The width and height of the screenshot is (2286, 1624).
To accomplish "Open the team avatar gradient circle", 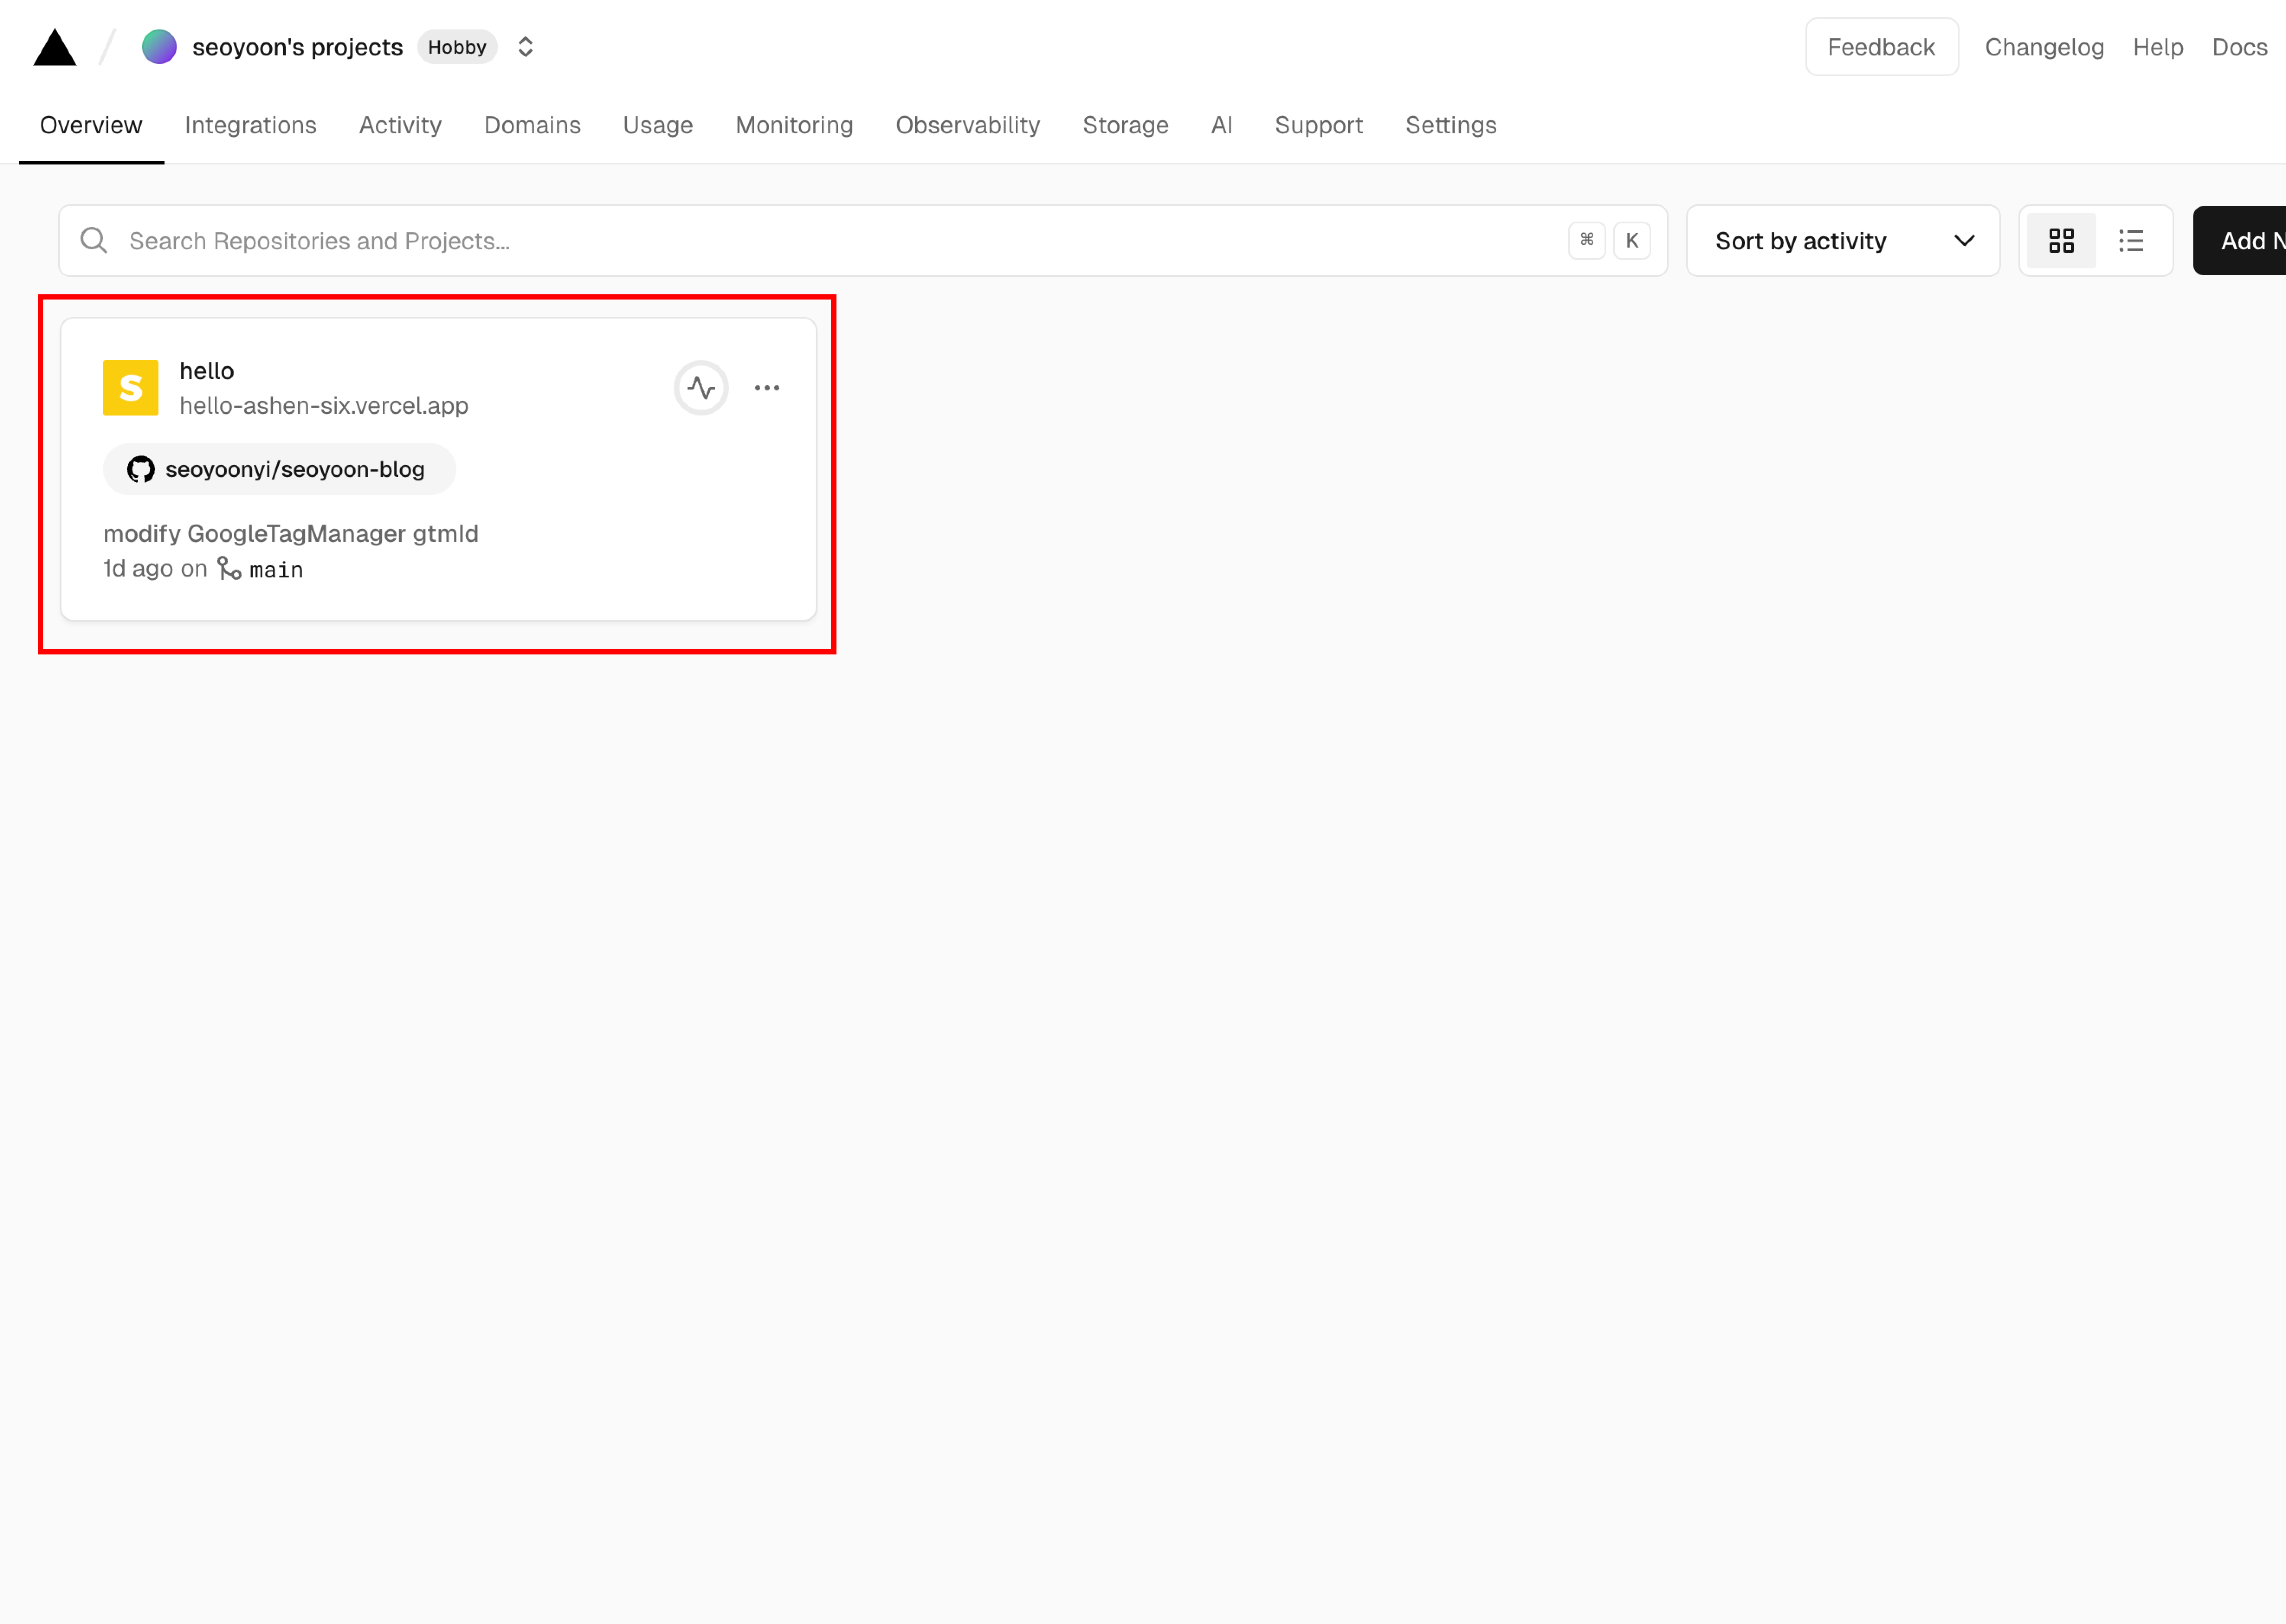I will click(x=159, y=47).
